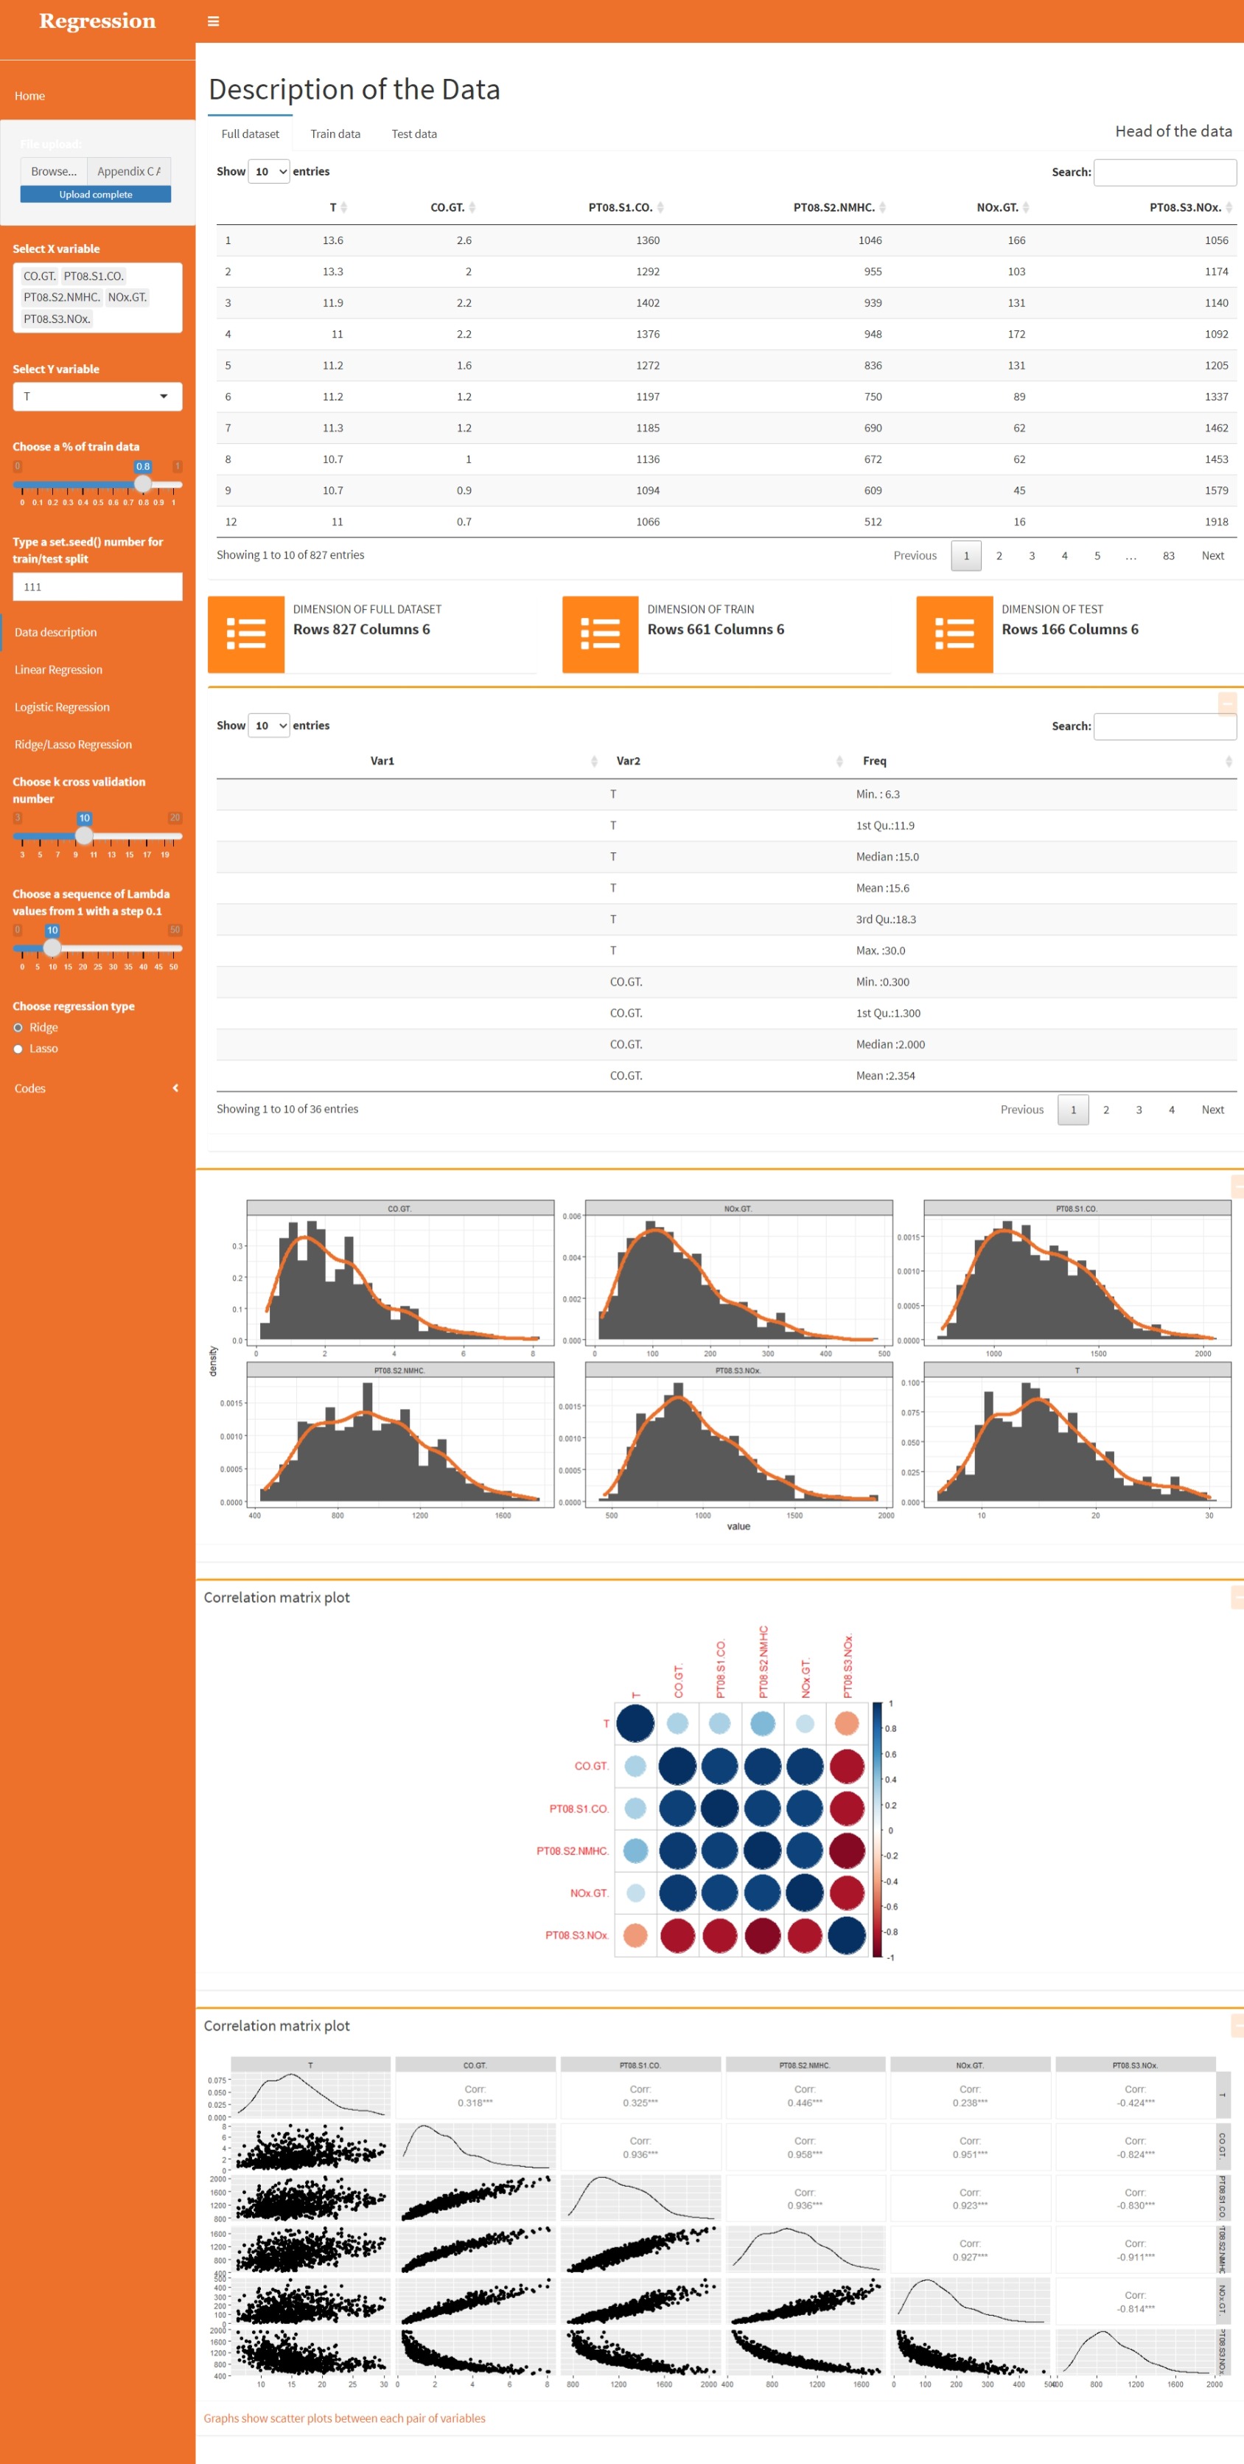Image resolution: width=1244 pixels, height=2464 pixels.
Task: Sort the T column using its sort arrows
Action: [x=343, y=206]
